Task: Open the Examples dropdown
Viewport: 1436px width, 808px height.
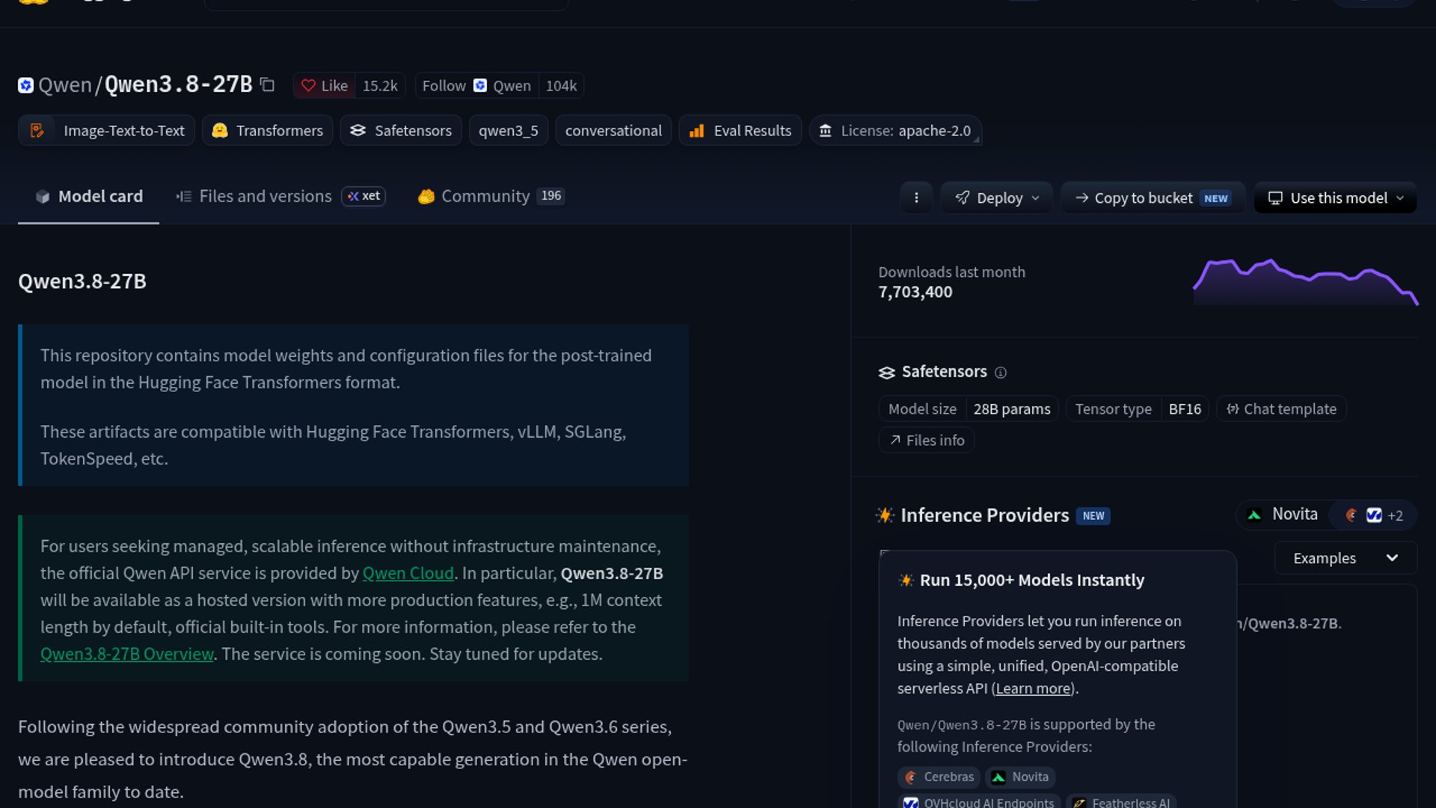Action: (1346, 558)
